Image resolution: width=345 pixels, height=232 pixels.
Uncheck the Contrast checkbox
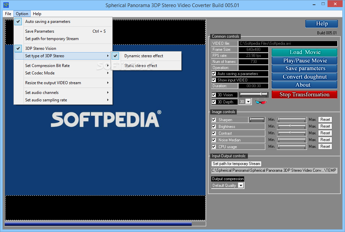coord(214,133)
